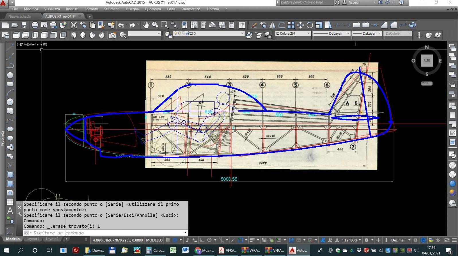
Task: Click the Undo arrow icon
Action: [x=121, y=25]
